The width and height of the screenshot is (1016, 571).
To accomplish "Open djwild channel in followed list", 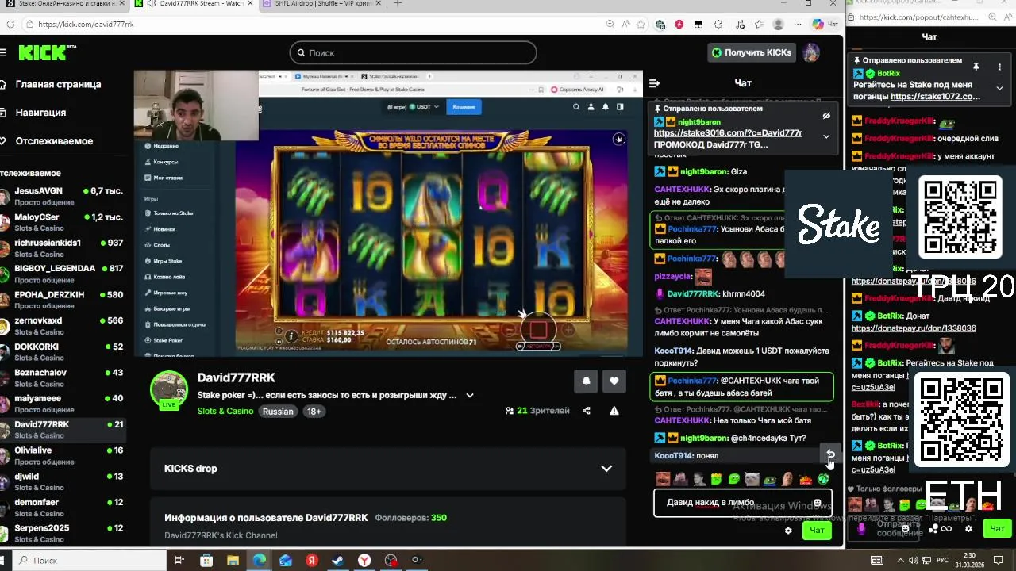I will (x=62, y=481).
